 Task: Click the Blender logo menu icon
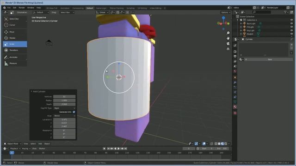[5, 8]
